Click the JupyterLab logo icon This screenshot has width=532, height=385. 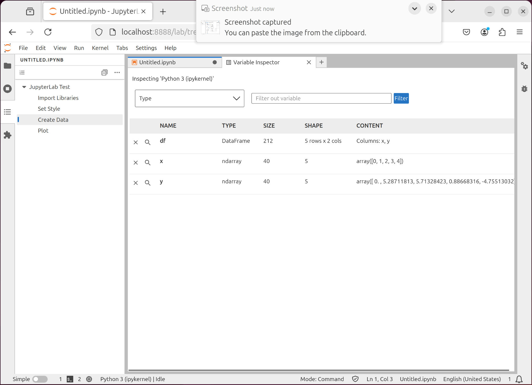[8, 48]
